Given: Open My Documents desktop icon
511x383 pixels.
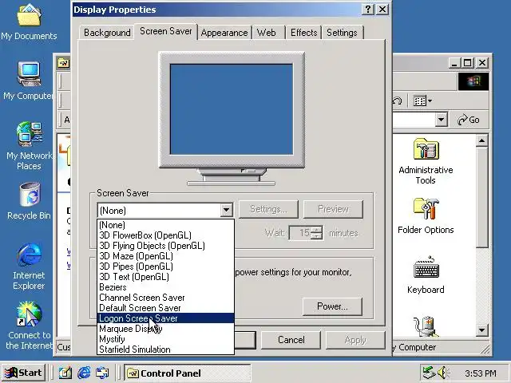Looking at the screenshot, I should 29,22.
